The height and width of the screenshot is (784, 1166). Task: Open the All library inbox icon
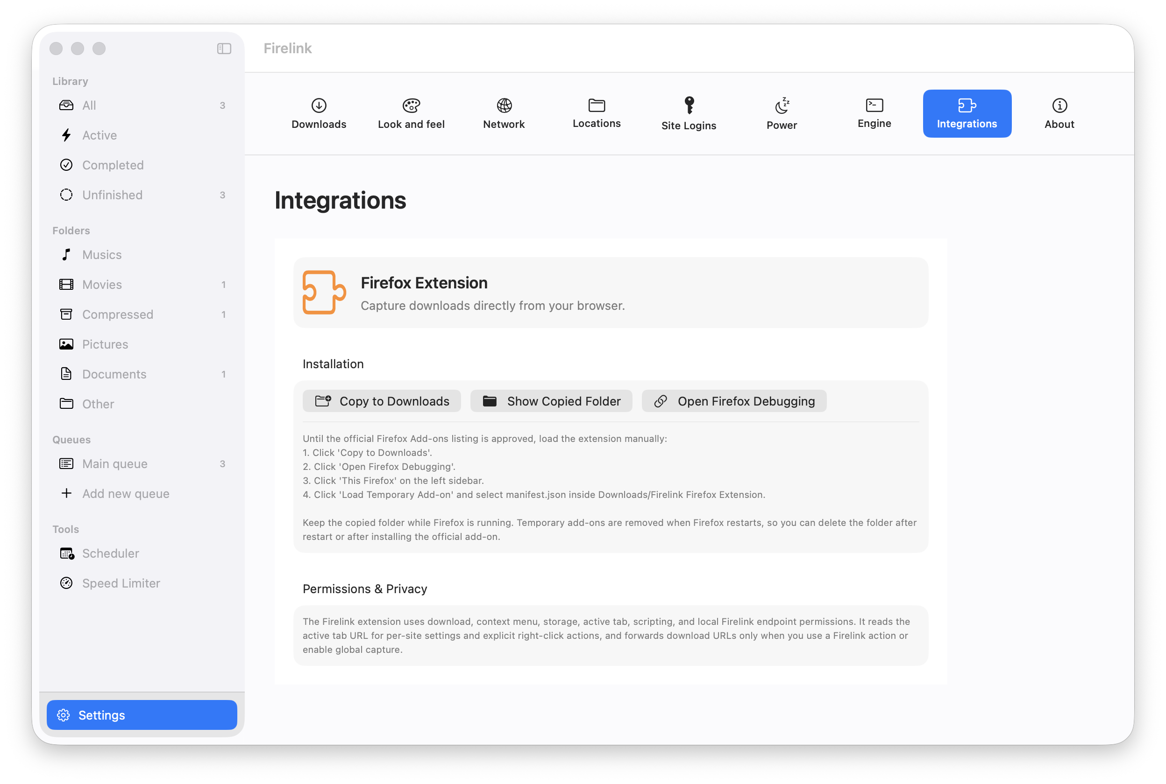pos(66,105)
